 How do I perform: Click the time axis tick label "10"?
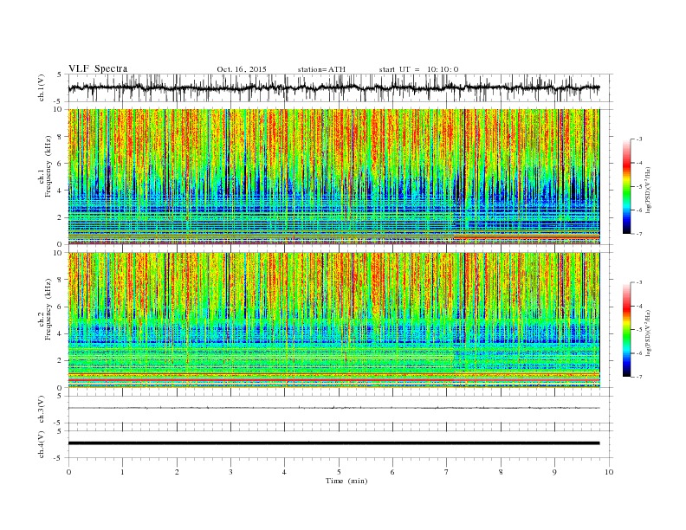(609, 472)
